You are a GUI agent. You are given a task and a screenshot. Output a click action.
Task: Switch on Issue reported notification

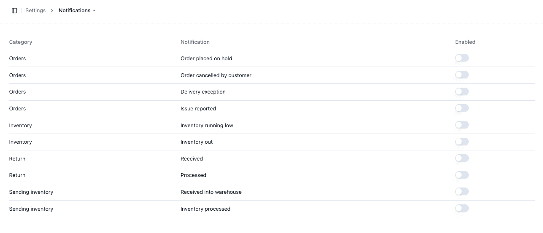point(462,108)
